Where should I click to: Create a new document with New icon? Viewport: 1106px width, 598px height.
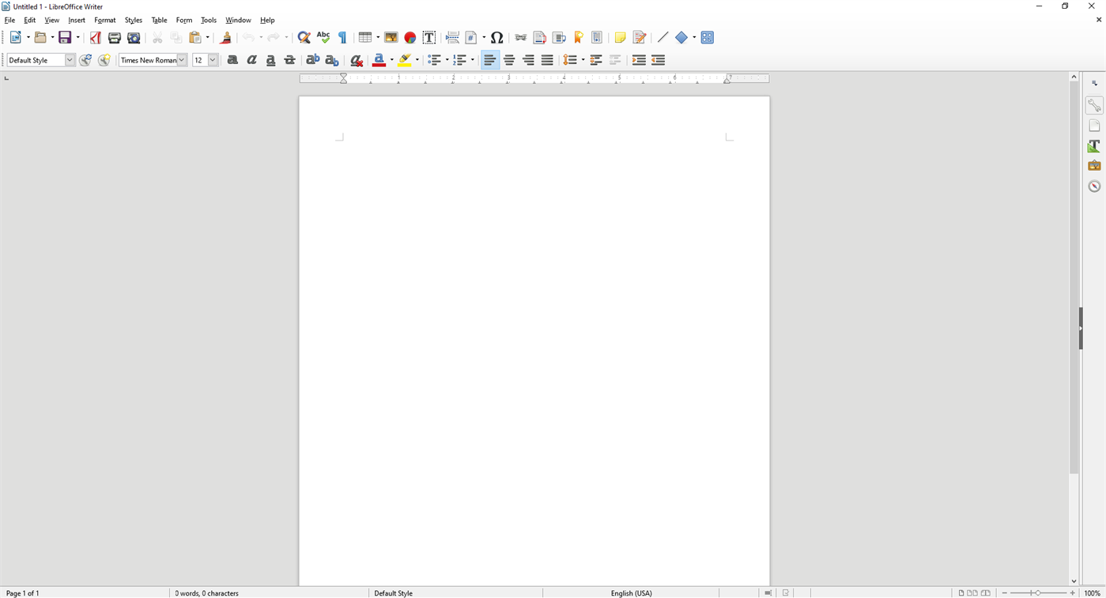pyautogui.click(x=15, y=37)
